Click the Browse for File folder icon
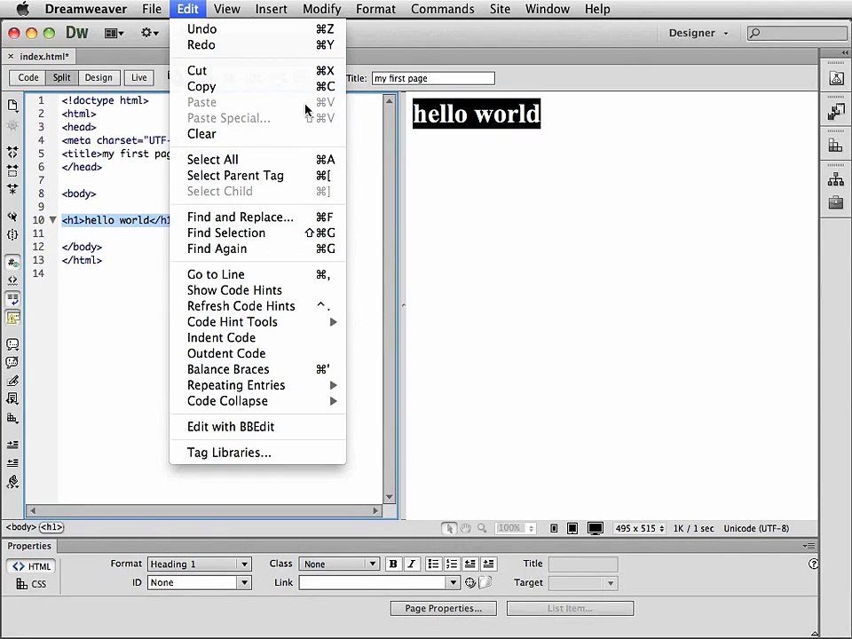This screenshot has width=852, height=639. [x=485, y=582]
